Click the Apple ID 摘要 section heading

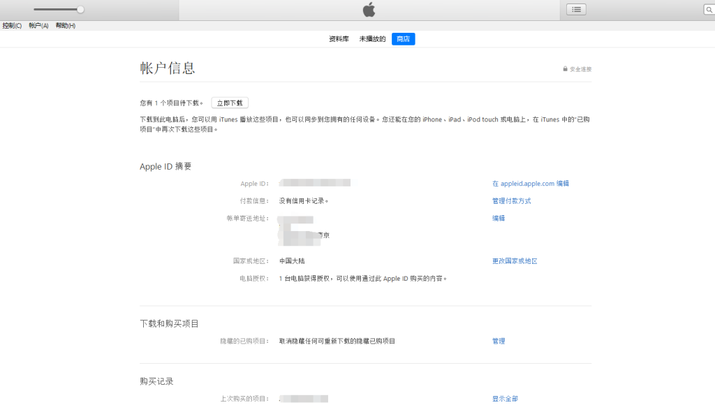coord(165,166)
